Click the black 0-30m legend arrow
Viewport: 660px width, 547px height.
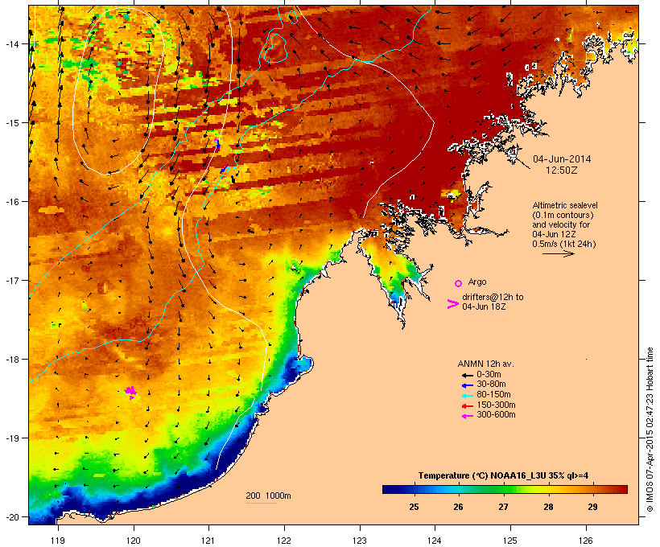[x=467, y=375]
